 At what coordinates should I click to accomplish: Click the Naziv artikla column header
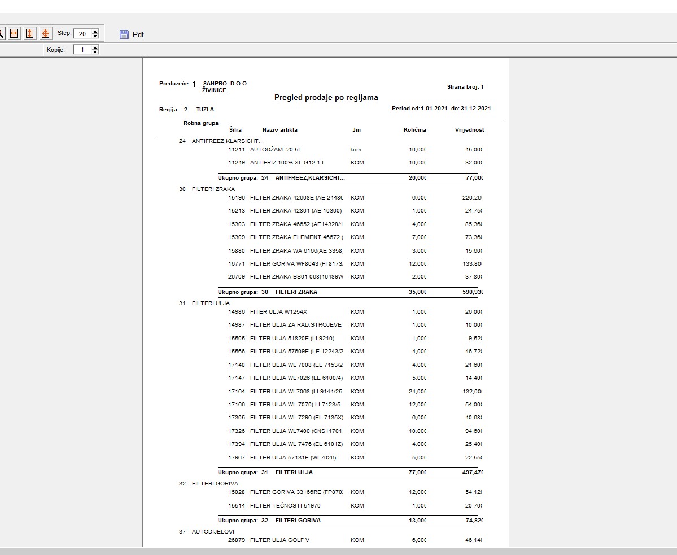[279, 130]
